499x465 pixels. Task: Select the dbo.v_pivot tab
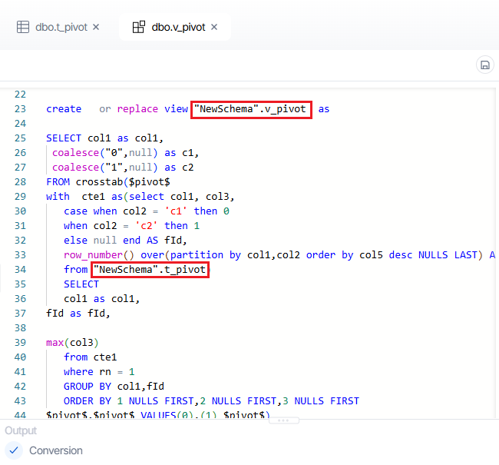[177, 27]
